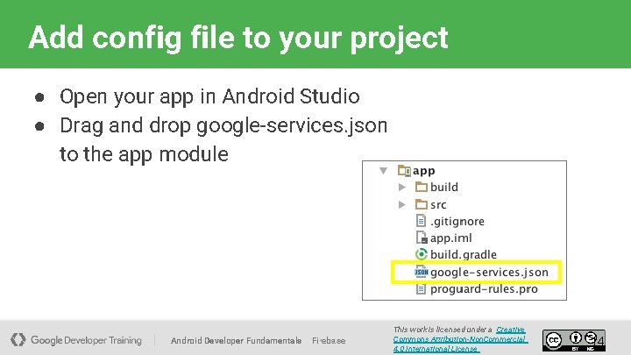This screenshot has width=631, height=355.
Task: Select the src folder name
Action: point(438,205)
